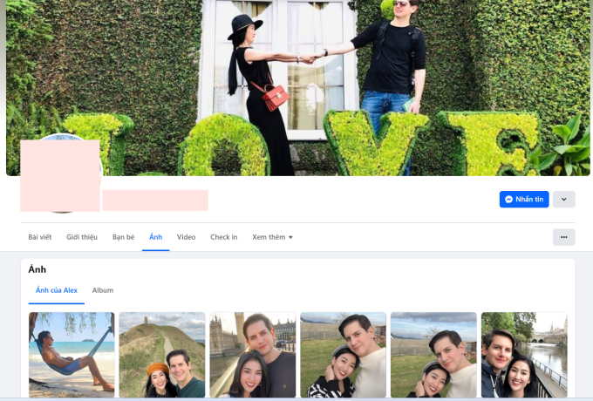Switch to the Album sub-tab
This screenshot has width=593, height=401.
tap(103, 290)
